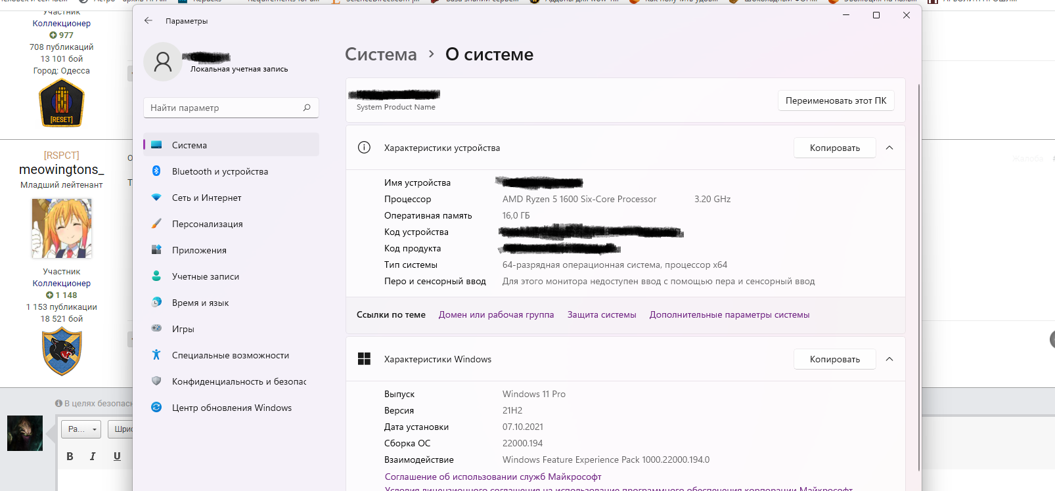Open Bluetooth и устройства settings
This screenshot has width=1055, height=491.
(231, 171)
